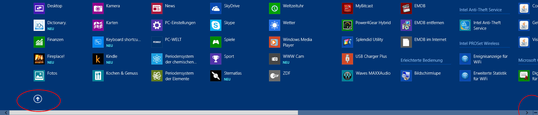The image size is (538, 115).
Task: Select the Intel PROSet Wireless header
Action: tap(479, 43)
